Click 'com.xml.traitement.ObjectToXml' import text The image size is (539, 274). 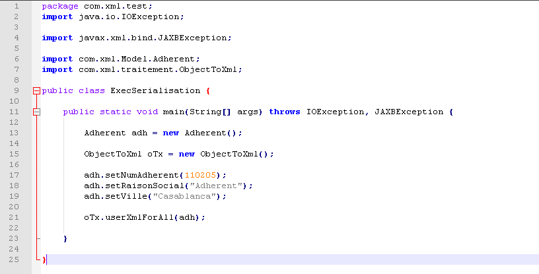pos(158,70)
